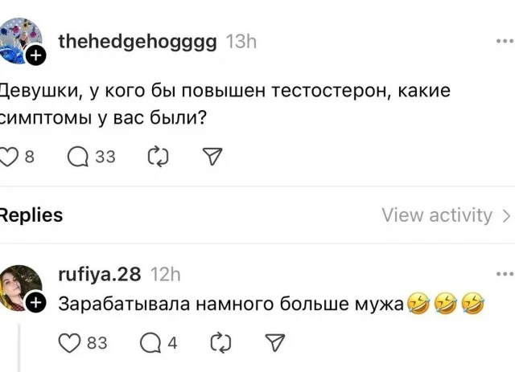Open the rufiya.28 profile username
Screen dimensions: 515x372
click(x=100, y=275)
